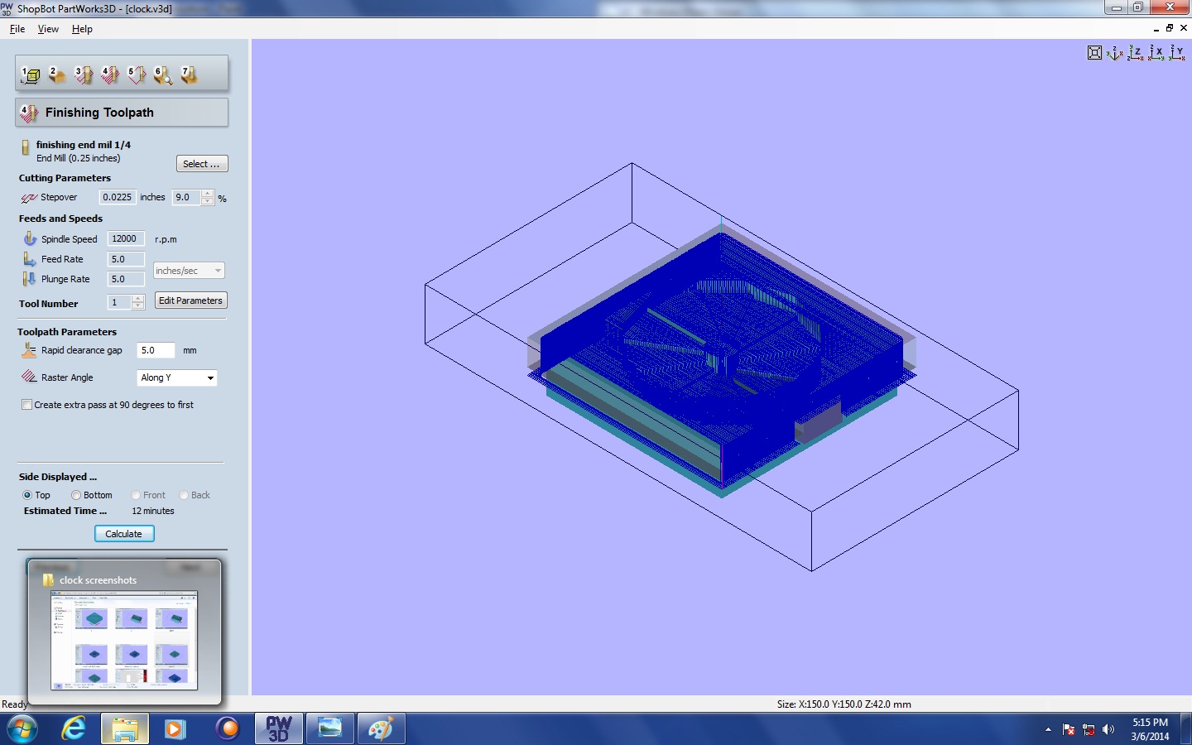Screen dimensions: 1192x745
Task: Open the Firefox taskbar icon
Action: tap(227, 728)
